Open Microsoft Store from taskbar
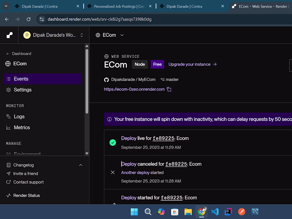292x219 pixels. click(x=175, y=212)
